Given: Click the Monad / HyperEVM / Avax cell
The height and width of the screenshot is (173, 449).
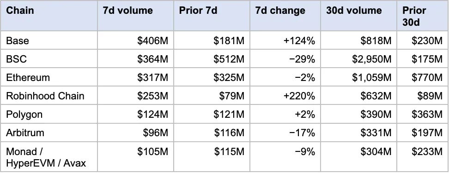Looking at the screenshot, I should (x=49, y=157).
